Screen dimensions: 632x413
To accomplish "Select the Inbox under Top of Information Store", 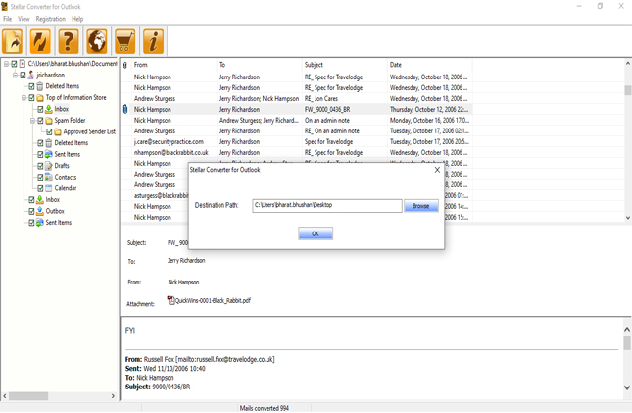I will click(62, 109).
